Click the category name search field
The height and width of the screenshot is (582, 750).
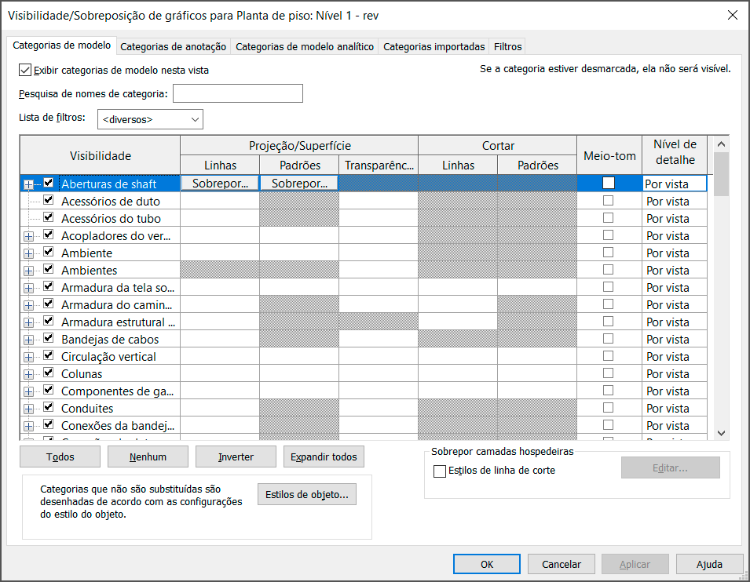pos(237,94)
